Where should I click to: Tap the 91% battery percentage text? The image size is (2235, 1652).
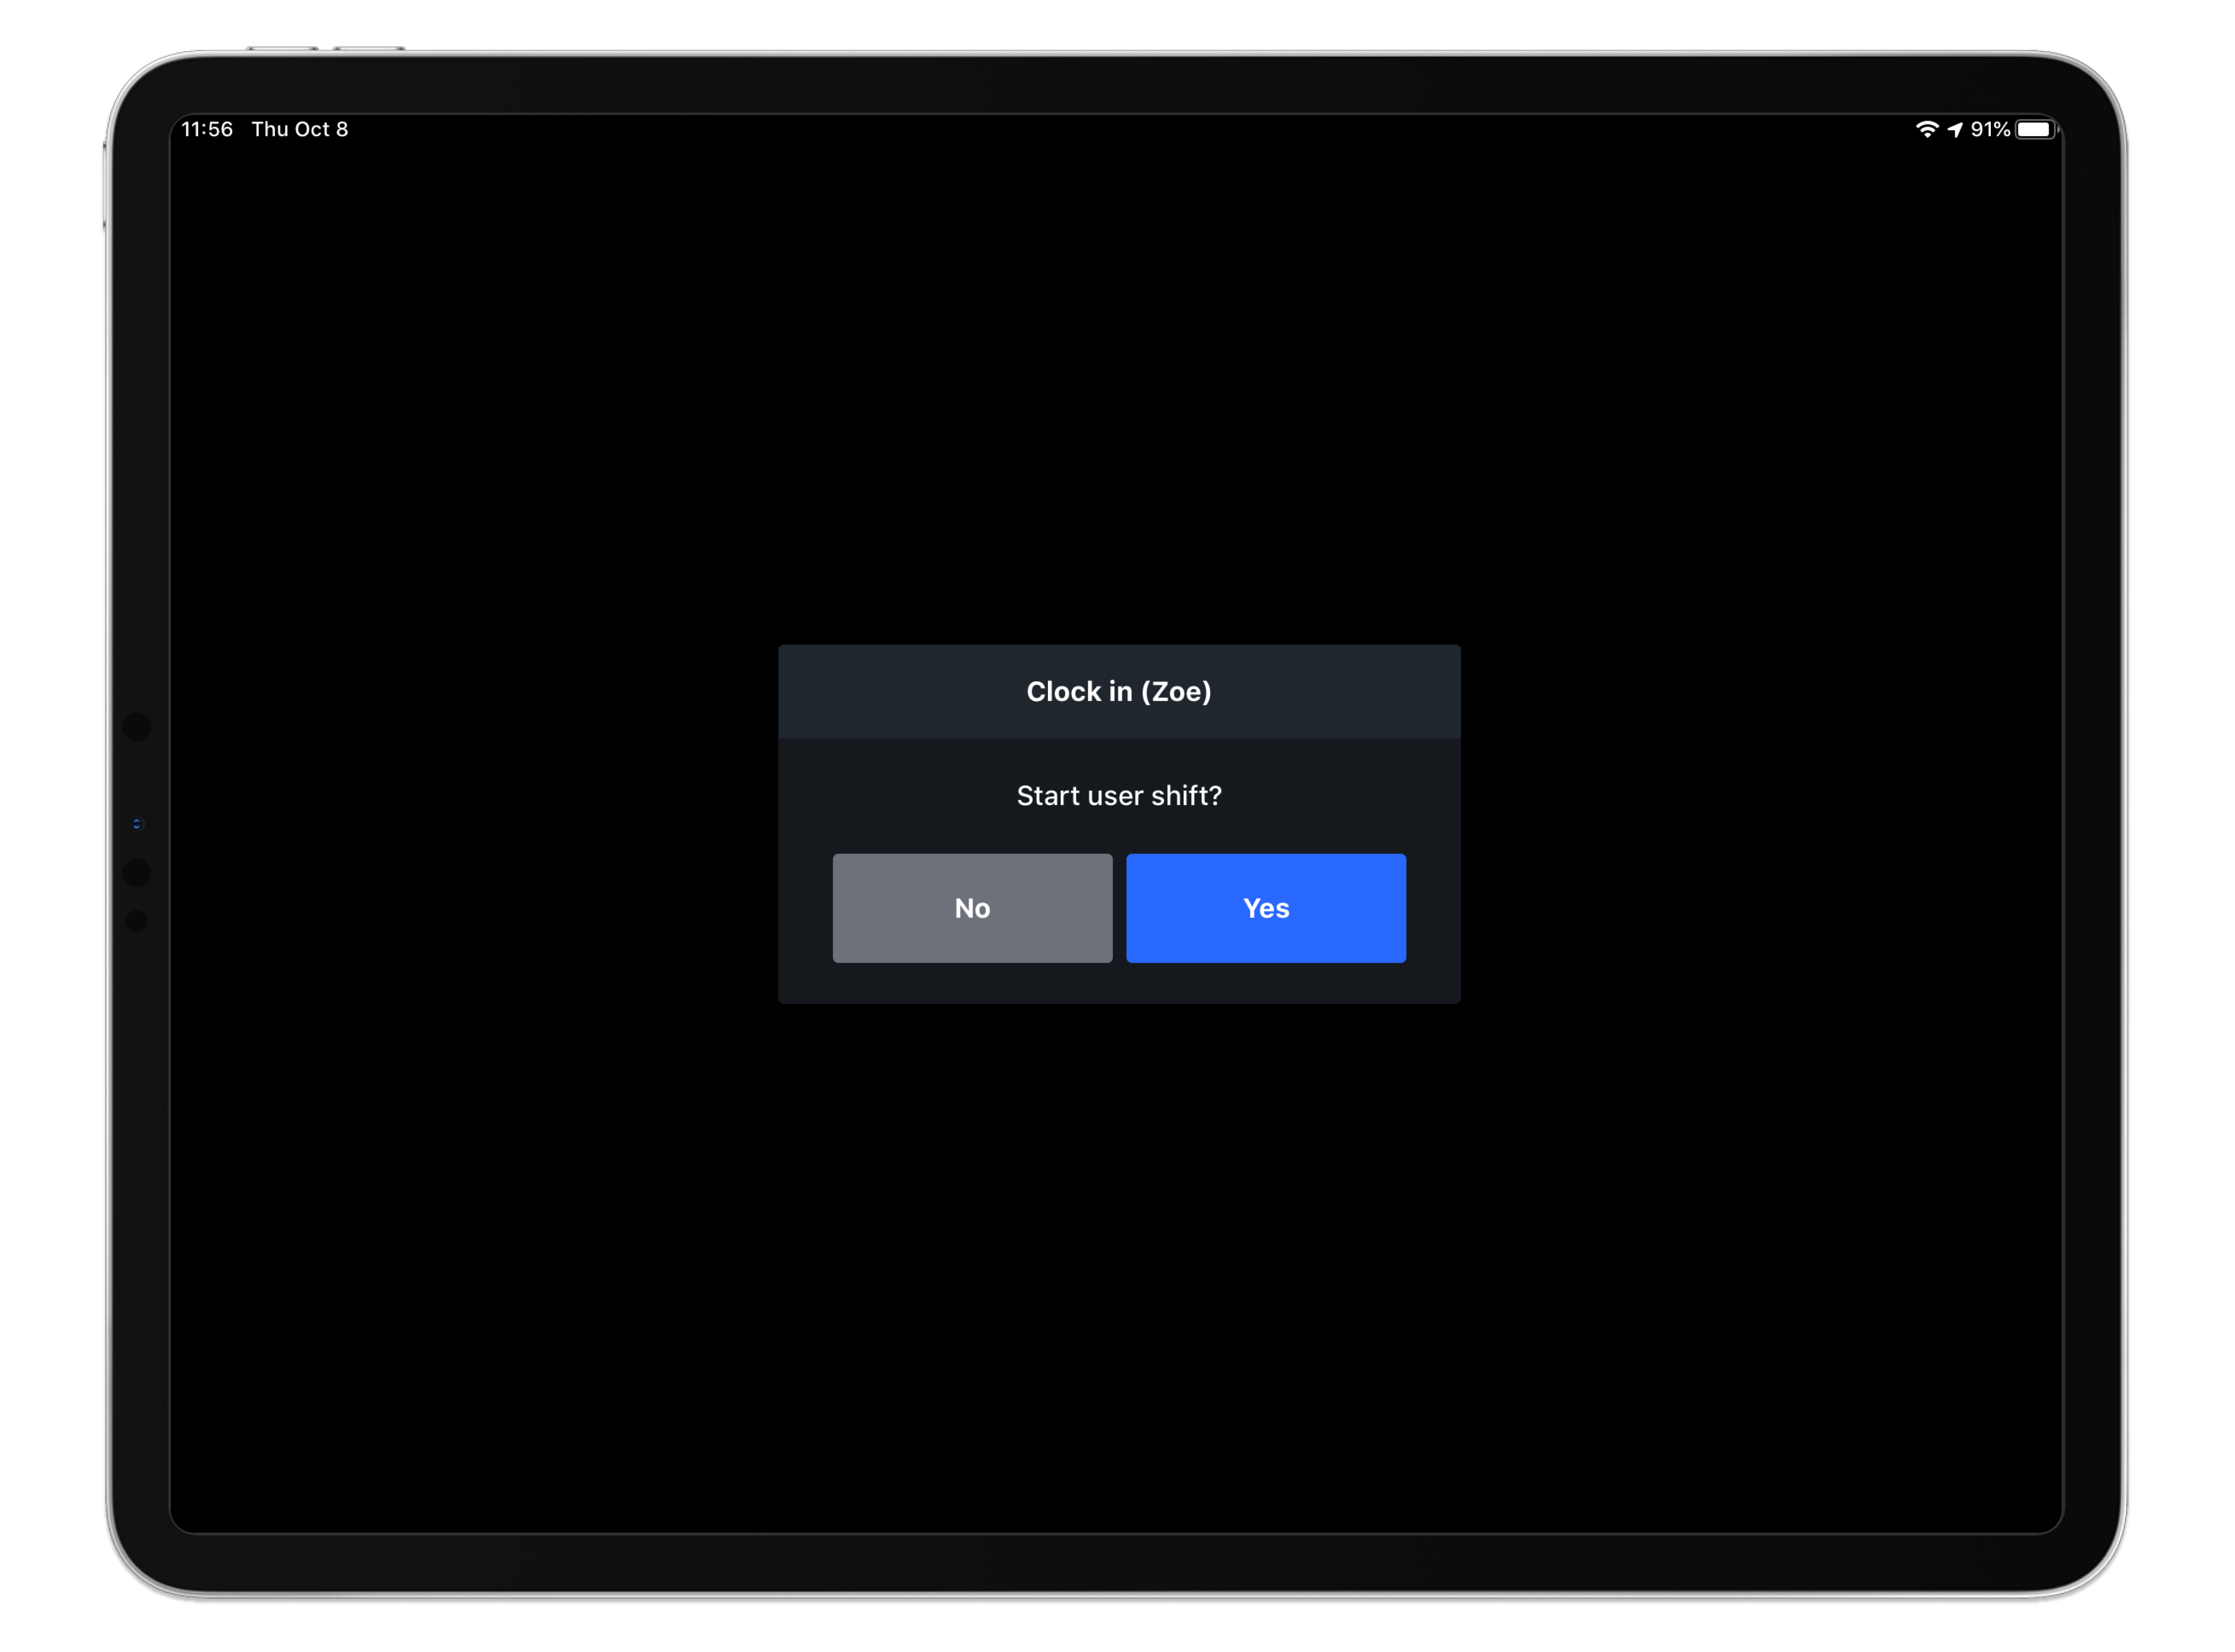pyautogui.click(x=1989, y=129)
